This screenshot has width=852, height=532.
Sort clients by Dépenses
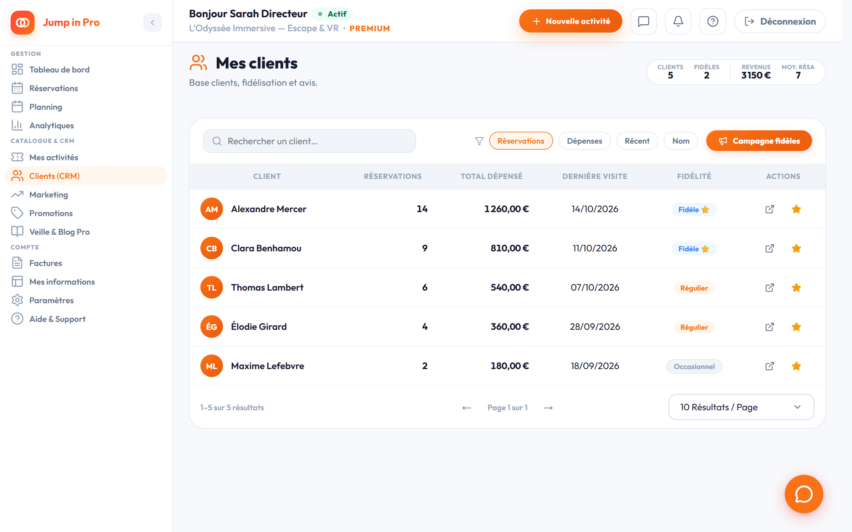click(584, 141)
